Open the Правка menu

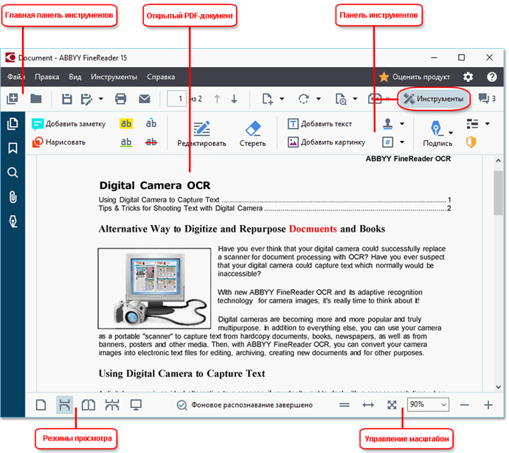[x=47, y=77]
